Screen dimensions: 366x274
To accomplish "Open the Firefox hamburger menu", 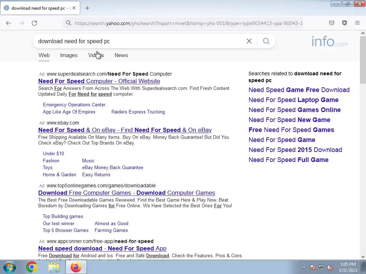I will [357, 23].
